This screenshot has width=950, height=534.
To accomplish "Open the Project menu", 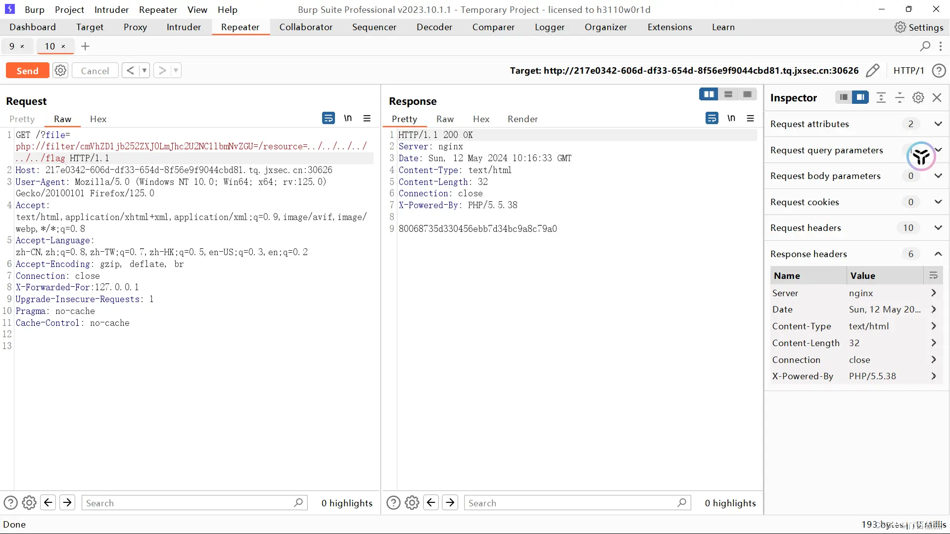I will (69, 9).
